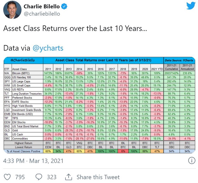Click the 795 likes count

pos(20,177)
